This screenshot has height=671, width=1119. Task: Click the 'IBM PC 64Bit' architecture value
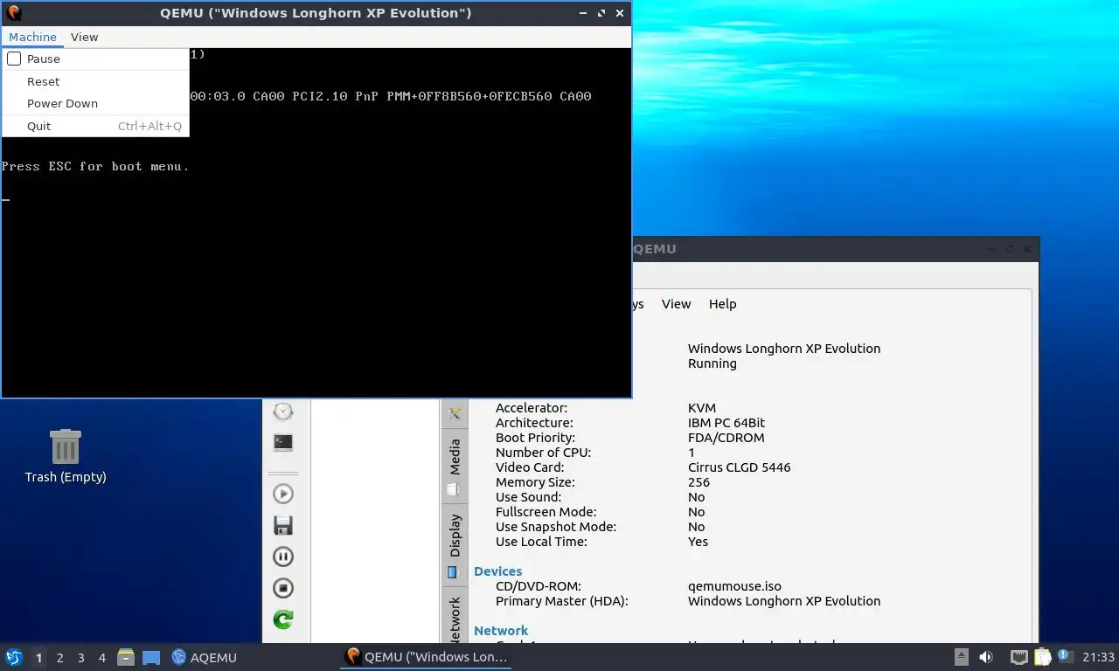click(726, 423)
